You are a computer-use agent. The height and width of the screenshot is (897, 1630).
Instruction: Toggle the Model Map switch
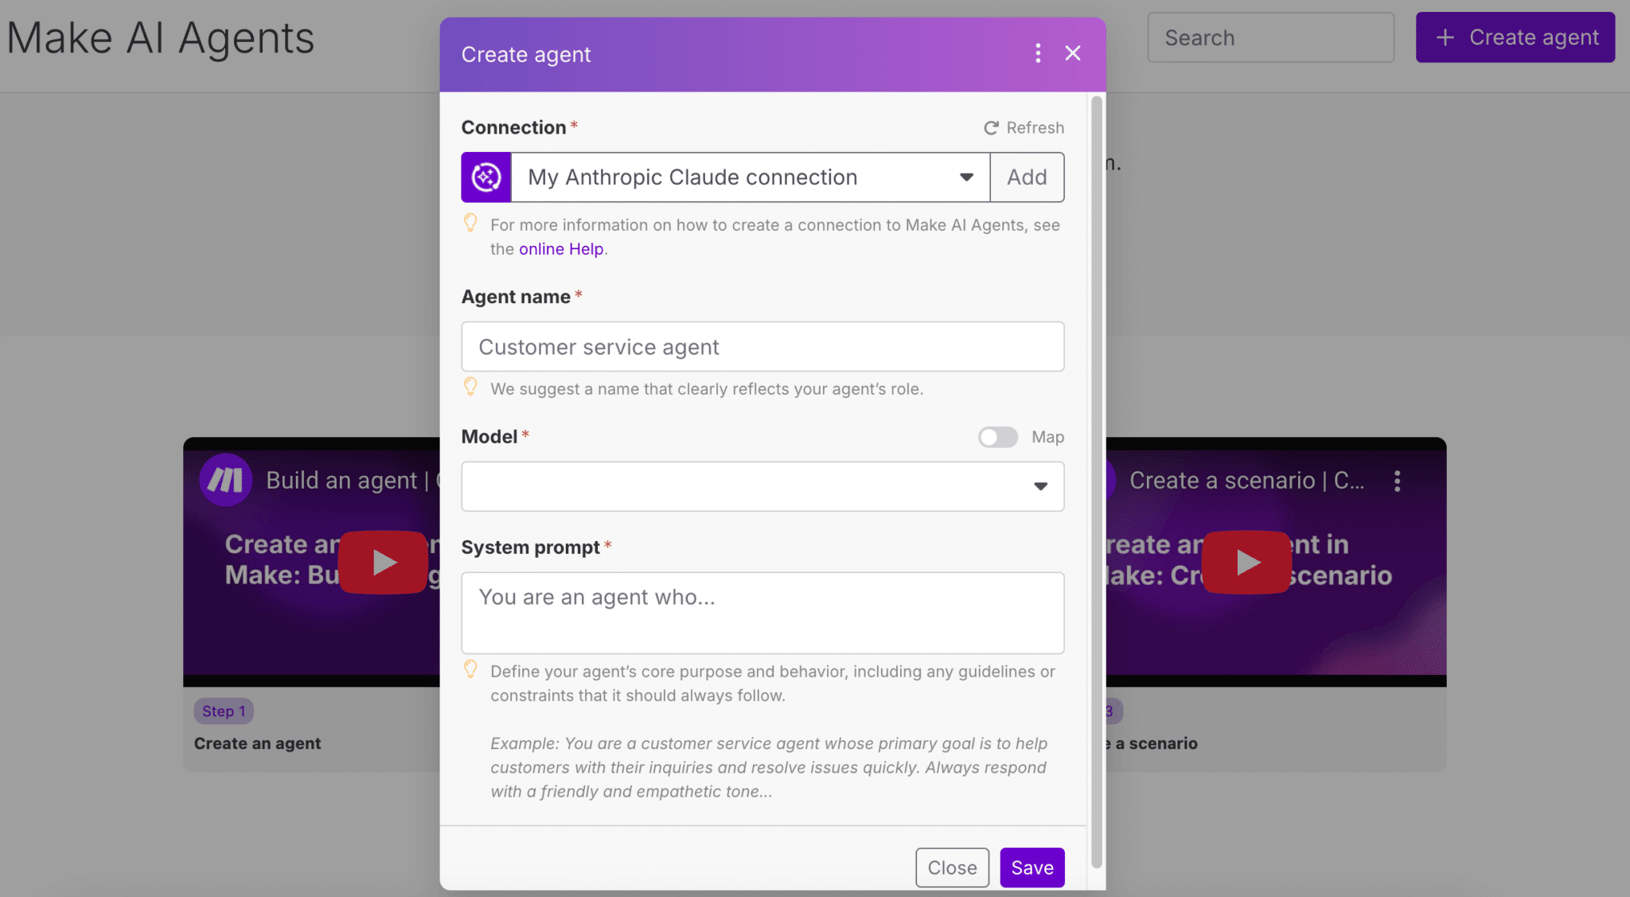998,437
